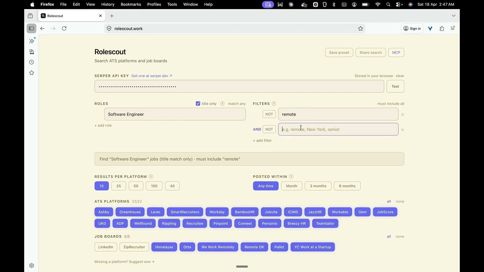484x272 pixels.
Task: Open Firefox View icon in tab bar
Action: [x=30, y=16]
